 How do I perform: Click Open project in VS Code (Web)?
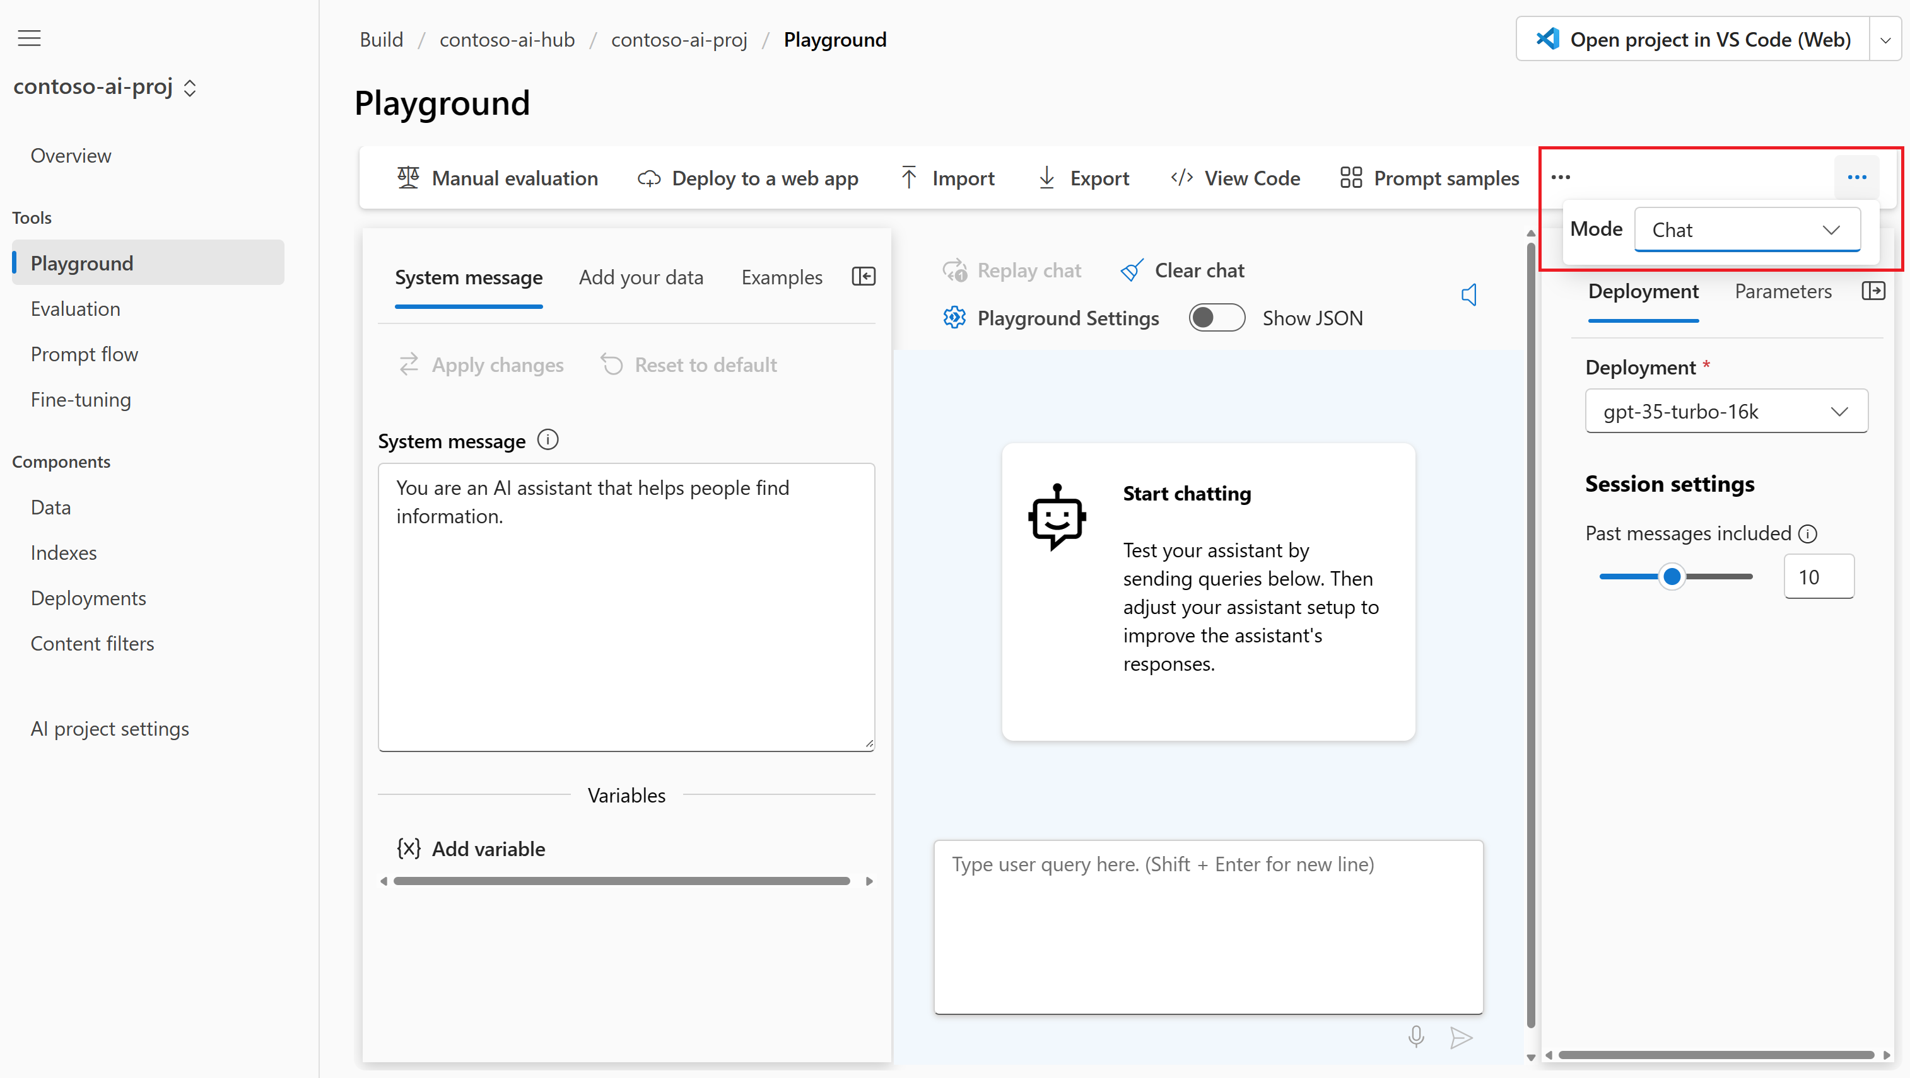tap(1693, 39)
